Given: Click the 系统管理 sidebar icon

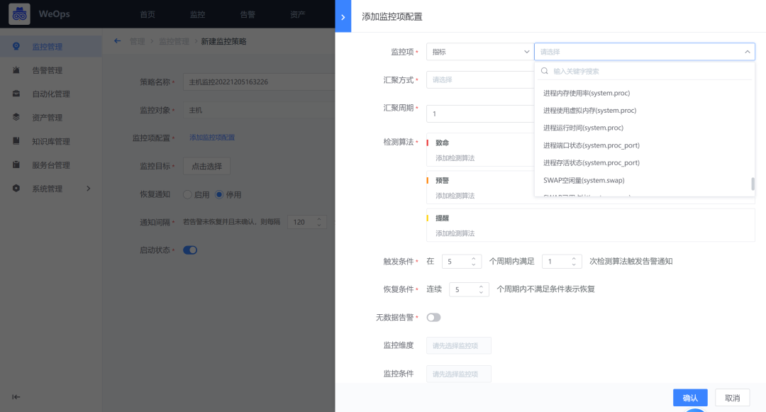Looking at the screenshot, I should 16,189.
